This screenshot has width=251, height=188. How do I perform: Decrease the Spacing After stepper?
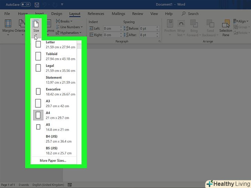pyautogui.click(x=157, y=36)
